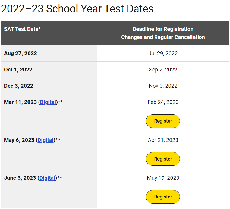Select the May 6, 2023 date text
Image resolution: width=230 pixels, height=209 pixels.
pos(19,140)
